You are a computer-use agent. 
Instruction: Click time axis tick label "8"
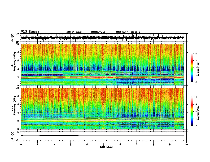point(153,145)
